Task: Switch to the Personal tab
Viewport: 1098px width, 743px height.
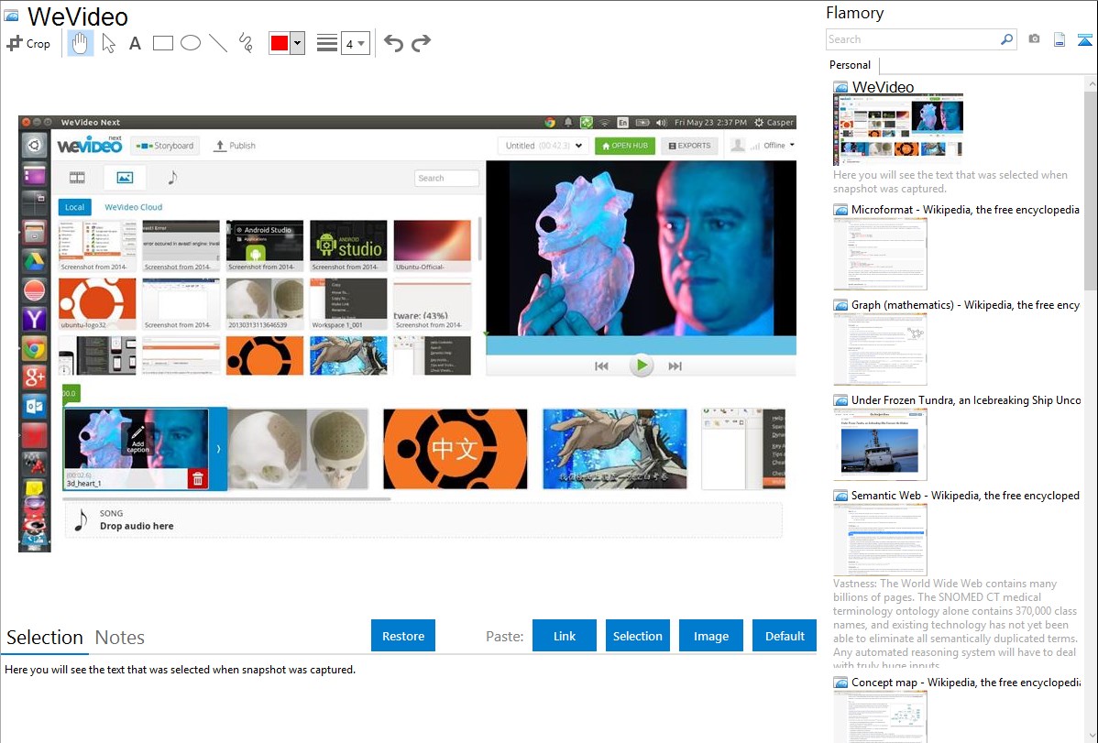Action: [x=851, y=65]
